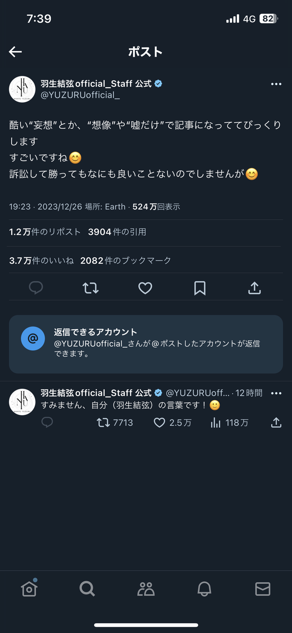Tap the verified badge on the account name
This screenshot has width=292, height=633.
158,83
